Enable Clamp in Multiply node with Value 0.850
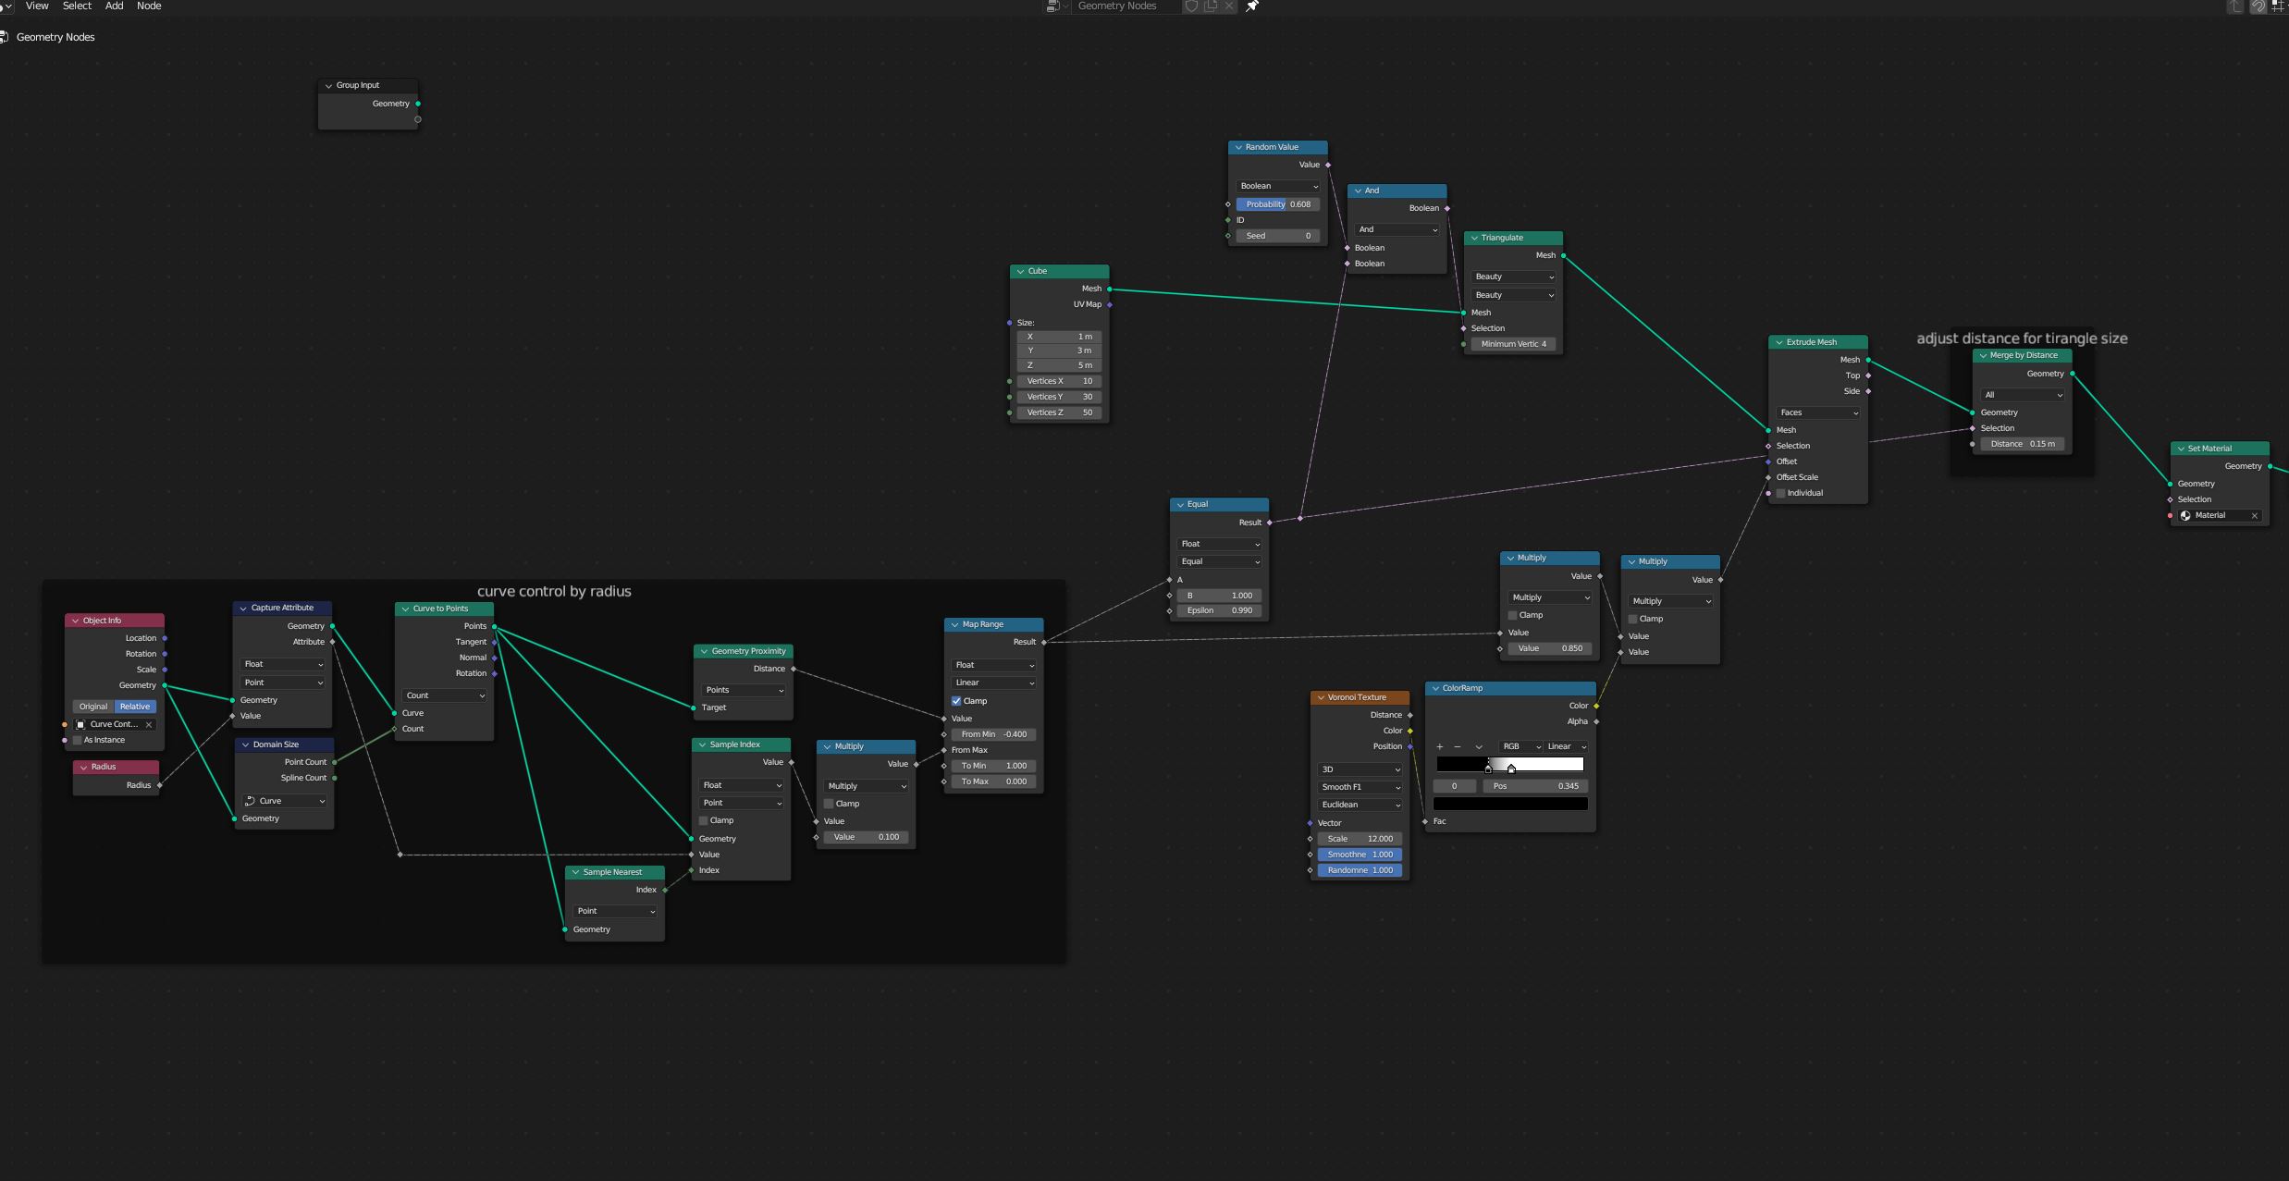This screenshot has height=1181, width=2289. click(1513, 615)
